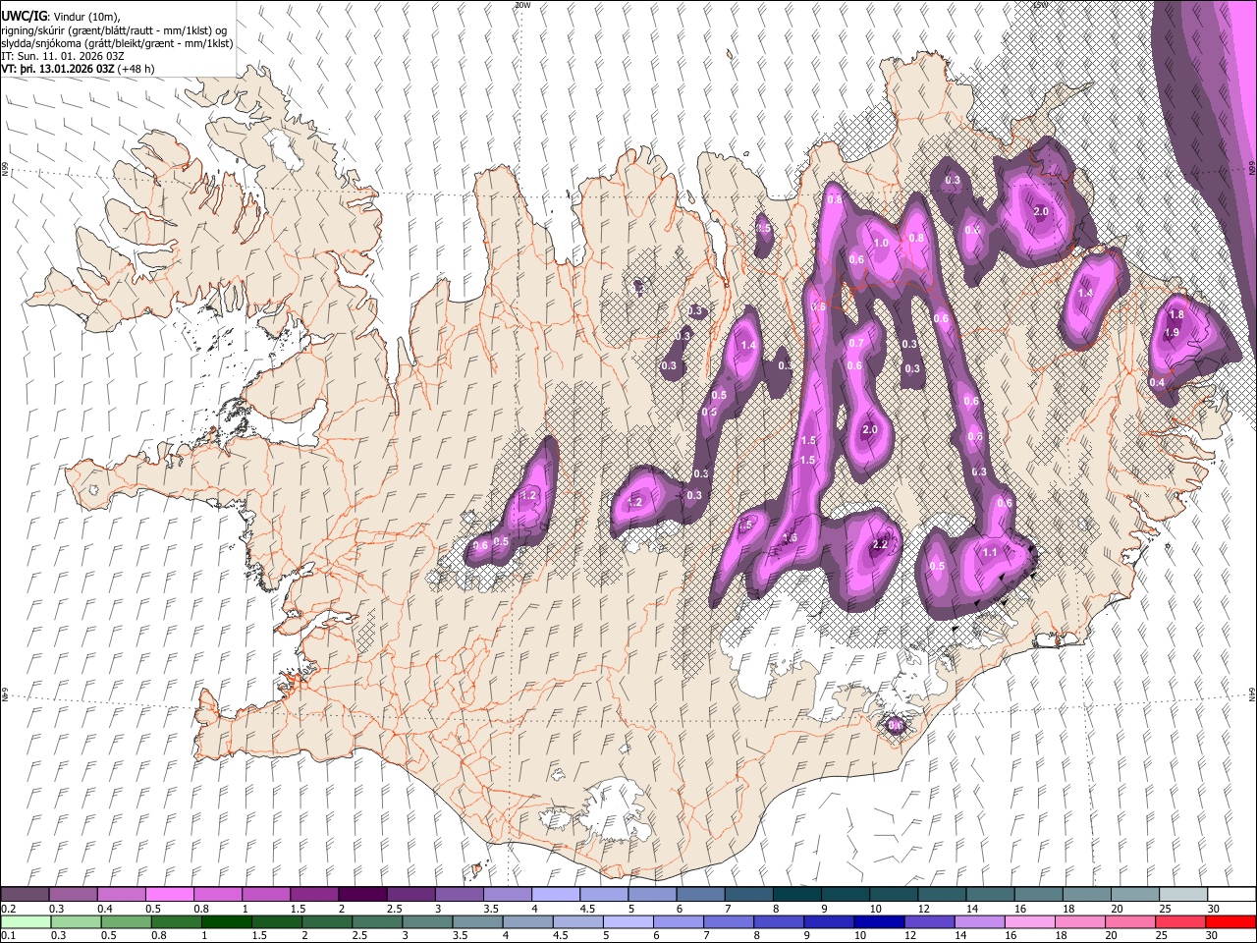Pick the dark teal snow-scale swatch between 9 and 10

pos(845,895)
